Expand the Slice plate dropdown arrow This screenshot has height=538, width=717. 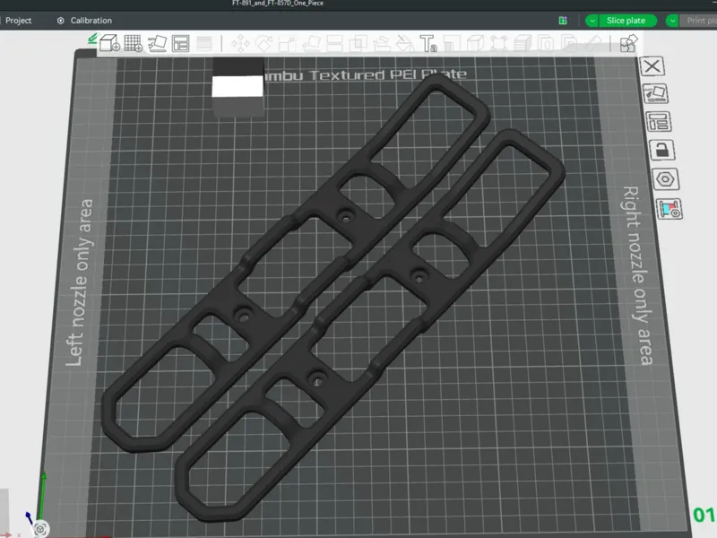tap(592, 21)
